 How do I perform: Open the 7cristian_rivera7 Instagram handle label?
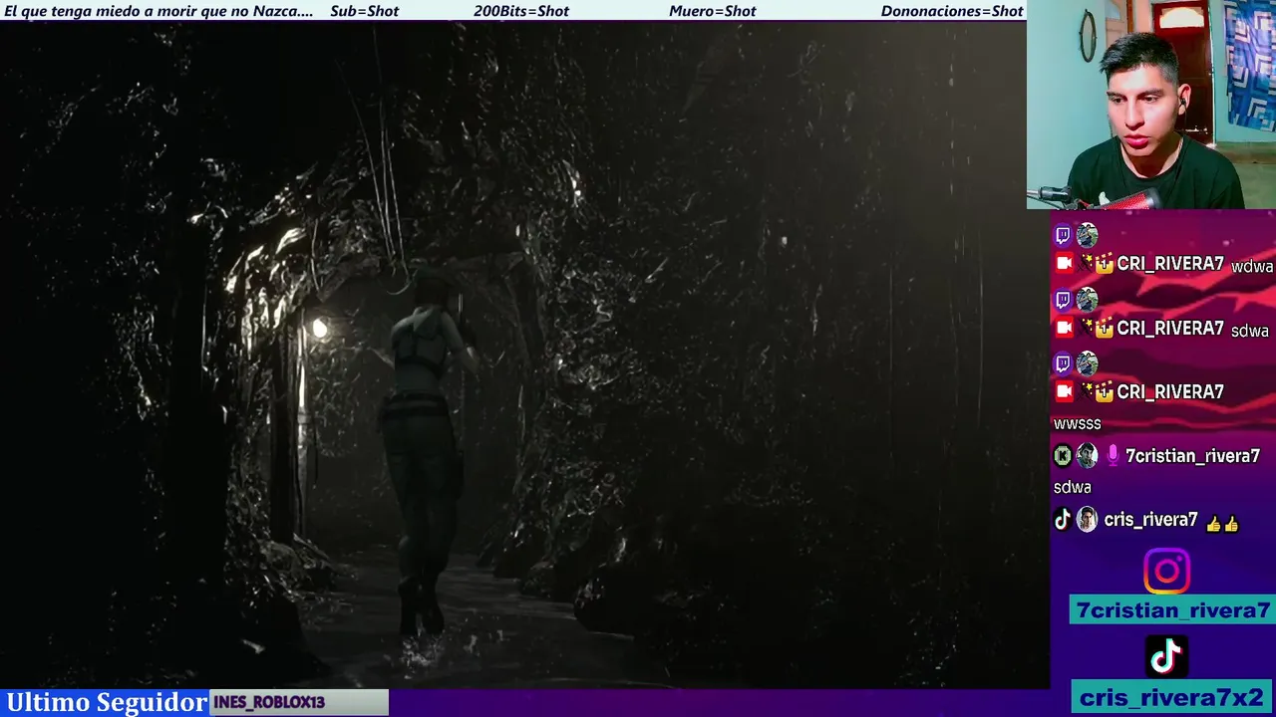point(1172,610)
